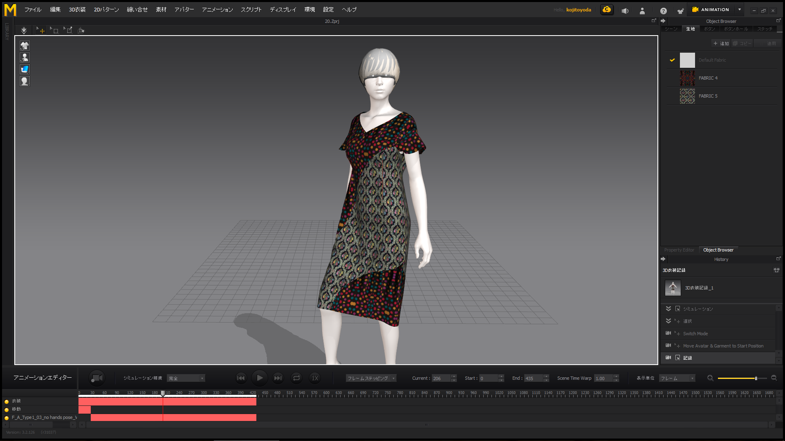Open the ANIMATION mode dropdown arrow

tap(740, 9)
